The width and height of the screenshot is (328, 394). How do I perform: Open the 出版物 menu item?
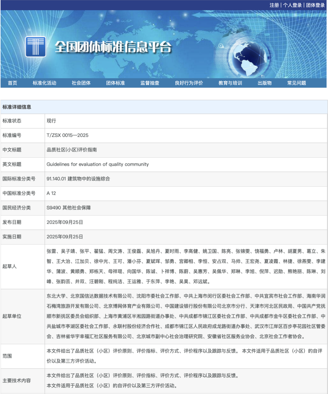(x=264, y=83)
